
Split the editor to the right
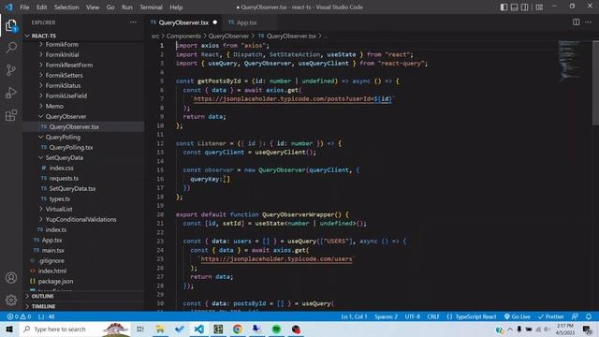pyautogui.click(x=577, y=22)
